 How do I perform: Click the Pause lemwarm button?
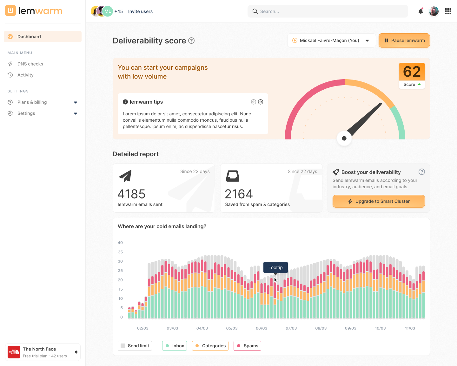click(404, 41)
